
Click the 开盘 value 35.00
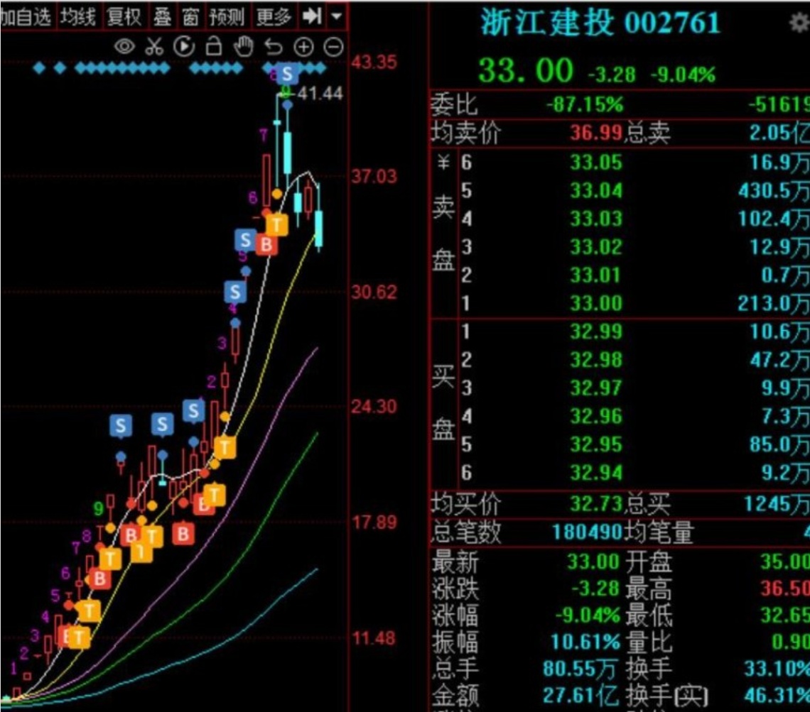tap(785, 562)
